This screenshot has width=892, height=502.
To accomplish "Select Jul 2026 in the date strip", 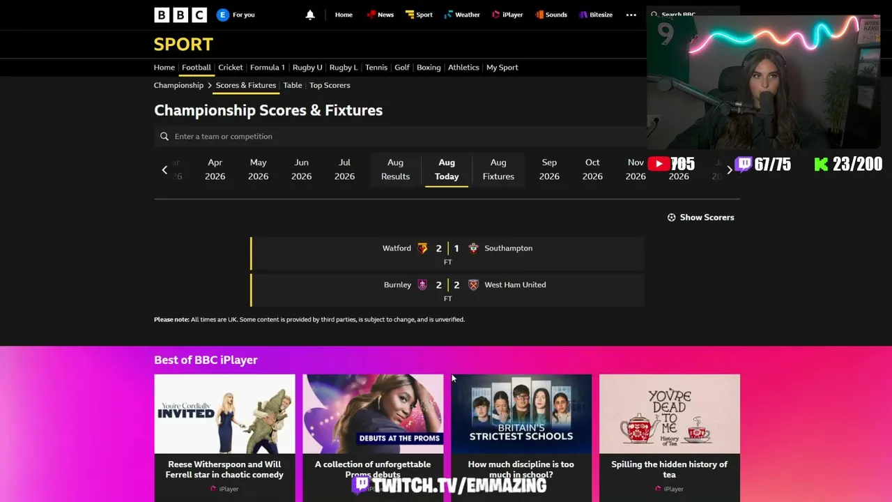I will pos(344,169).
